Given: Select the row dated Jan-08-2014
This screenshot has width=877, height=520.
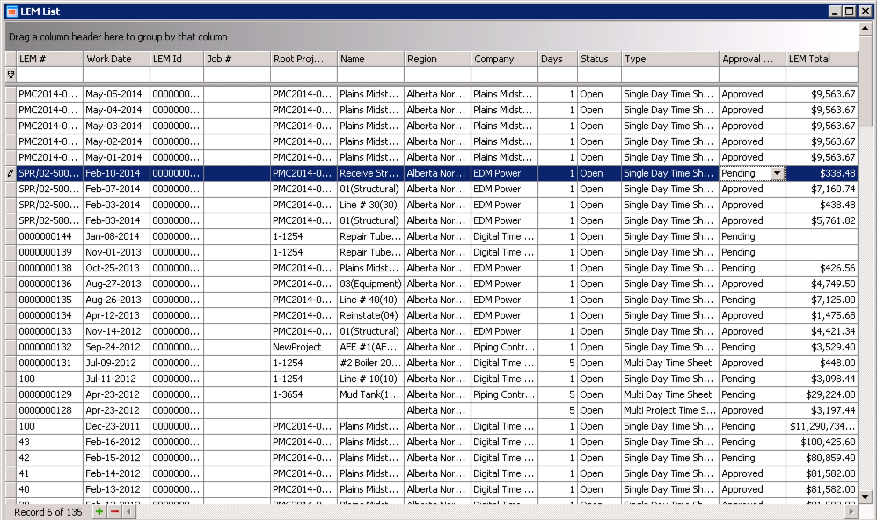Looking at the screenshot, I should click(113, 237).
